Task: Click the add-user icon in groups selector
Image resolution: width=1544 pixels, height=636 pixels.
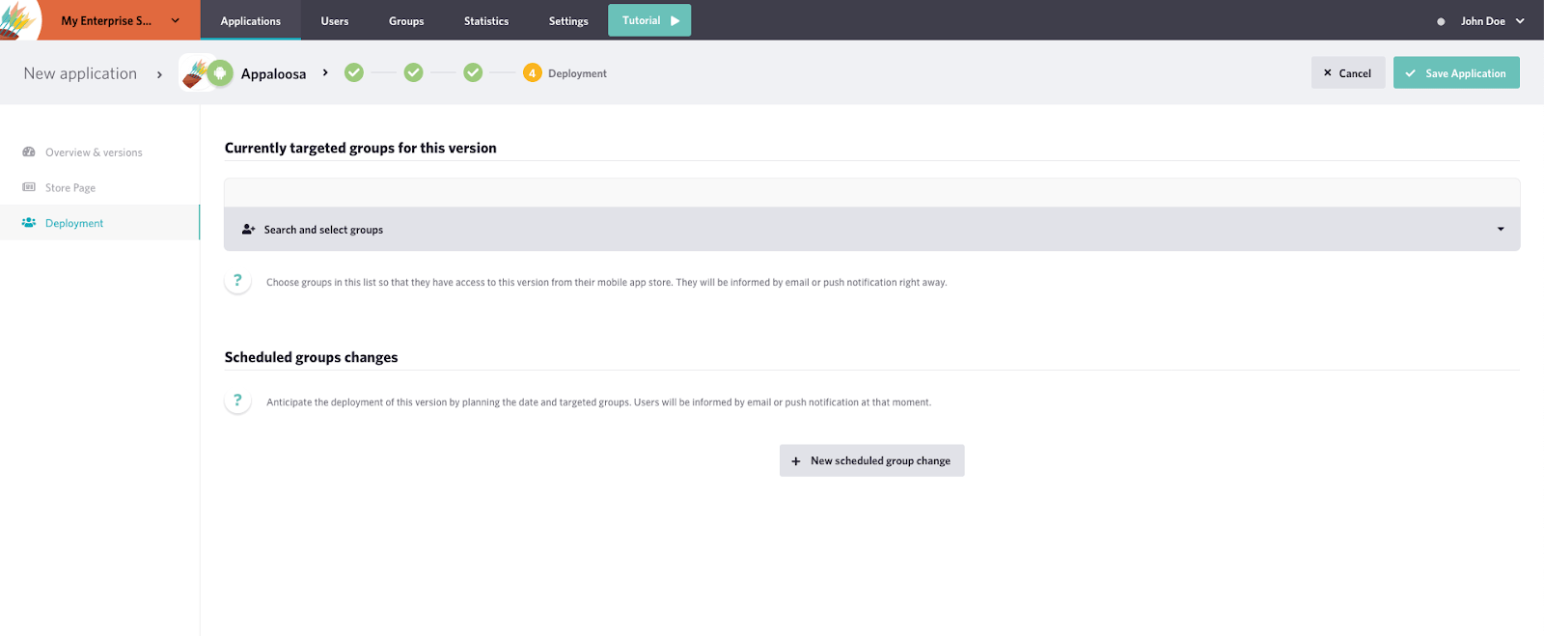Action: 248,230
